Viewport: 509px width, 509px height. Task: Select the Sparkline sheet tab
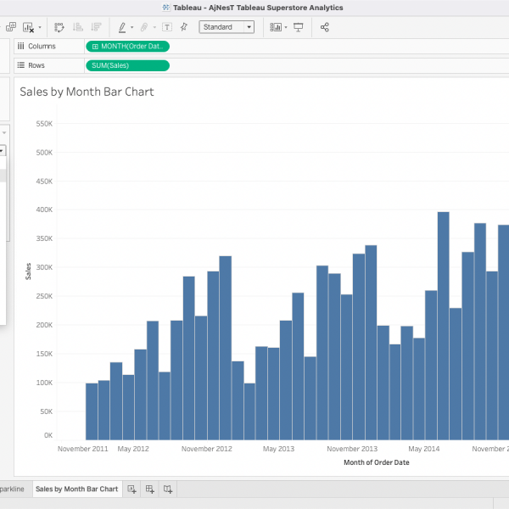[12, 489]
